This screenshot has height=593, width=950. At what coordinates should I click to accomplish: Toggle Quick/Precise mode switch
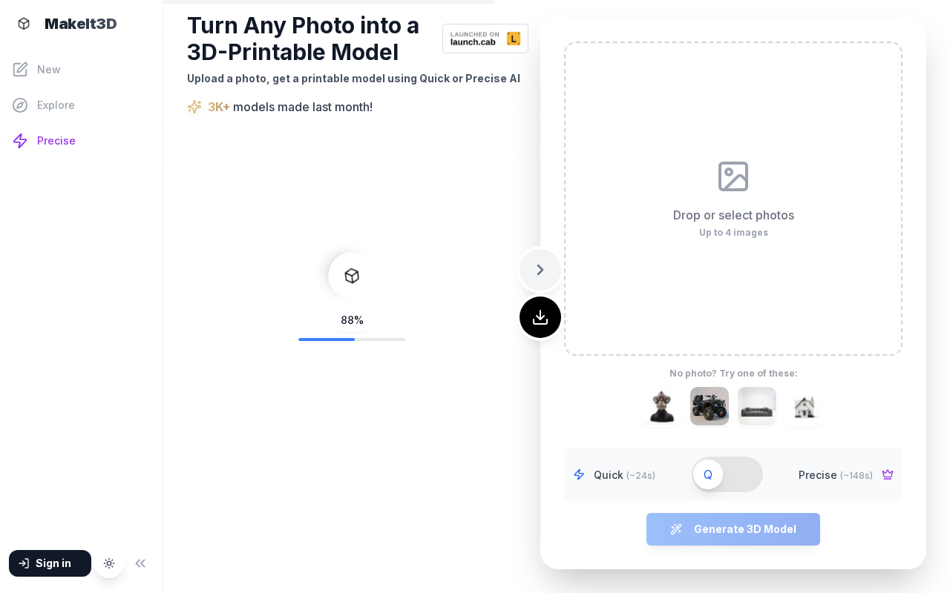(727, 474)
